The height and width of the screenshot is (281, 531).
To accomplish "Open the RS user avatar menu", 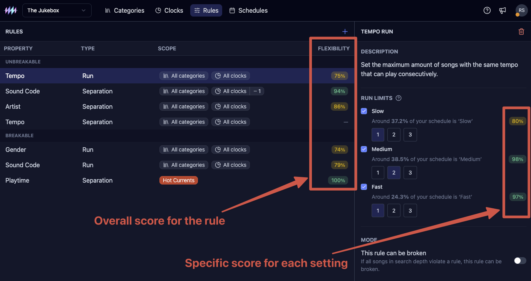I will click(x=521, y=10).
